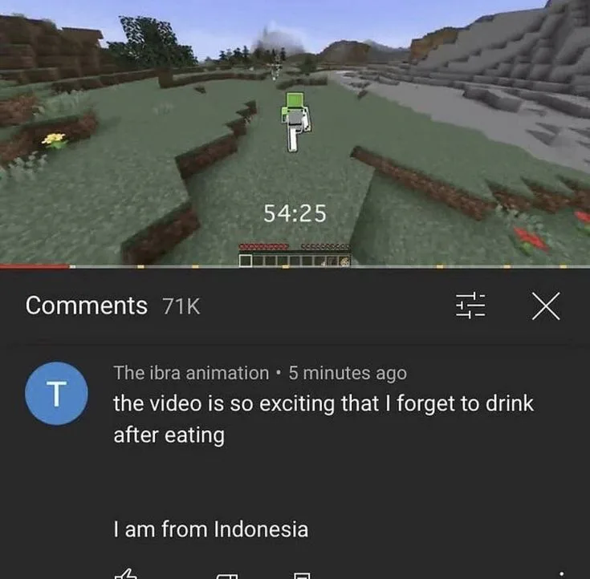
Task: Open the comment's three-dot options menu
Action: pyautogui.click(x=561, y=575)
